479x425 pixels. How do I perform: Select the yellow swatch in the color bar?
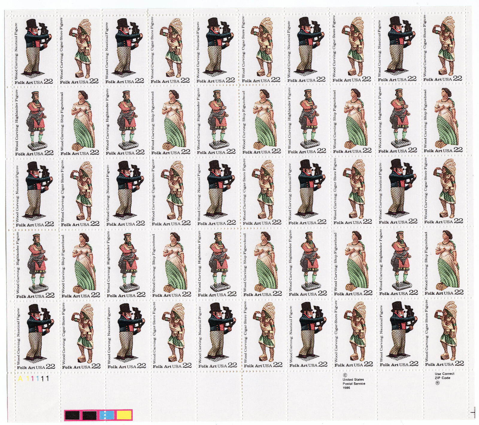[x=124, y=415]
